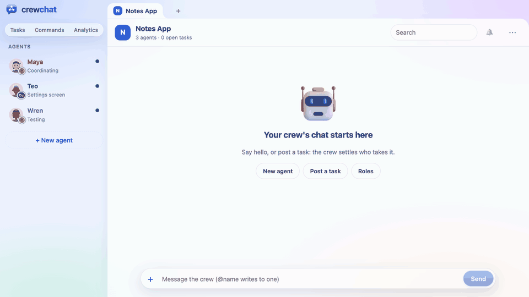Viewport: 529px width, 297px height.
Task: Click the crewchat logo icon
Action: coord(12,9)
